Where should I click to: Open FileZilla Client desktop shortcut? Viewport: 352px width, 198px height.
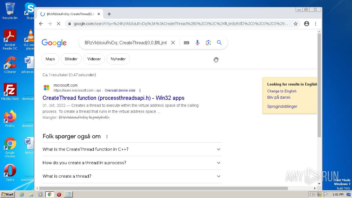10,92
